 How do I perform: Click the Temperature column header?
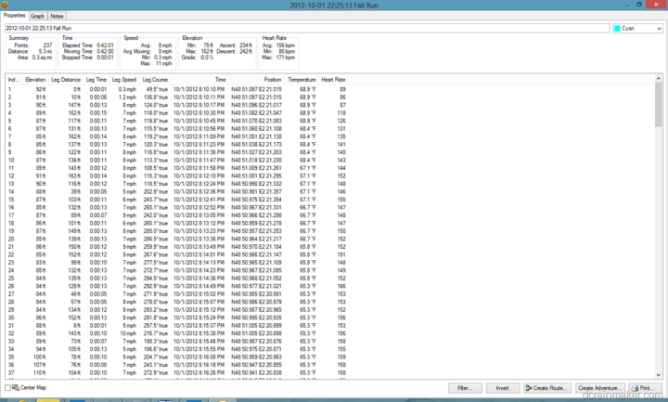pos(302,80)
